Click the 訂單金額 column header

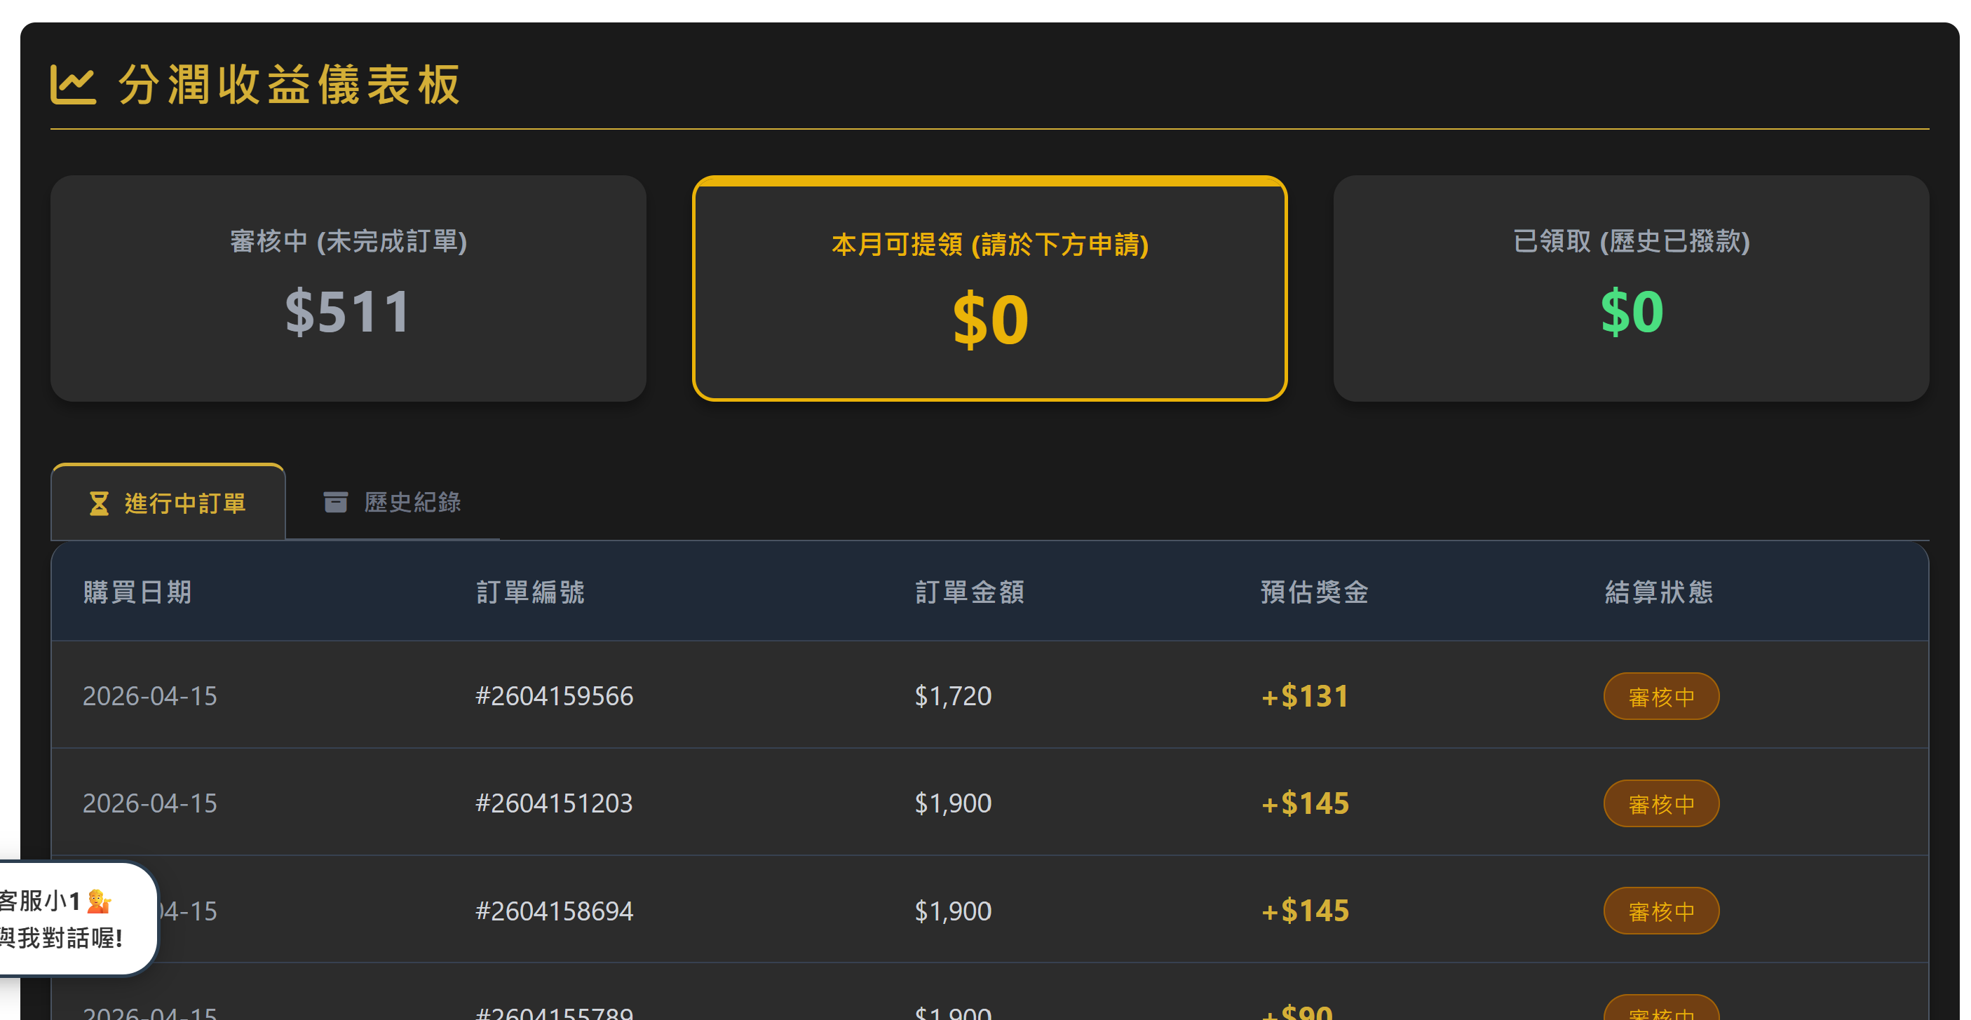[970, 592]
